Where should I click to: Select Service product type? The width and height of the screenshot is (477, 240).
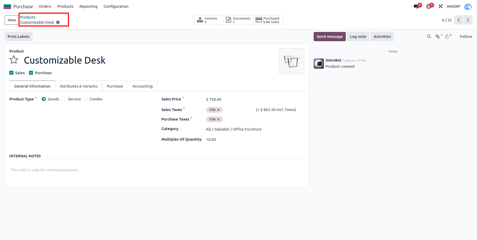[x=64, y=99]
